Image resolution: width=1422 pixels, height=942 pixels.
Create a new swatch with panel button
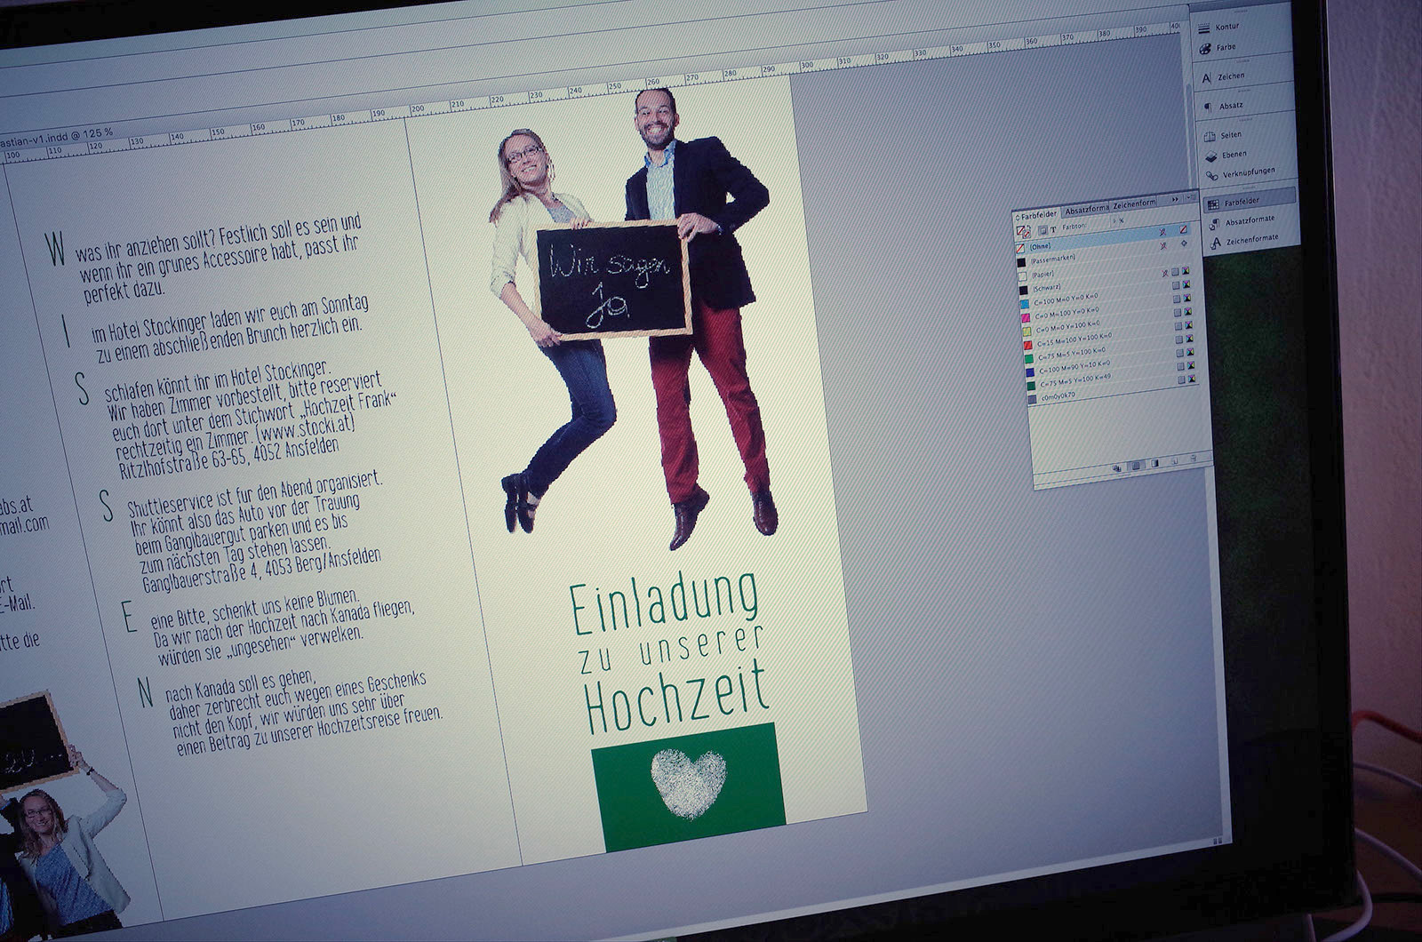point(1175,461)
